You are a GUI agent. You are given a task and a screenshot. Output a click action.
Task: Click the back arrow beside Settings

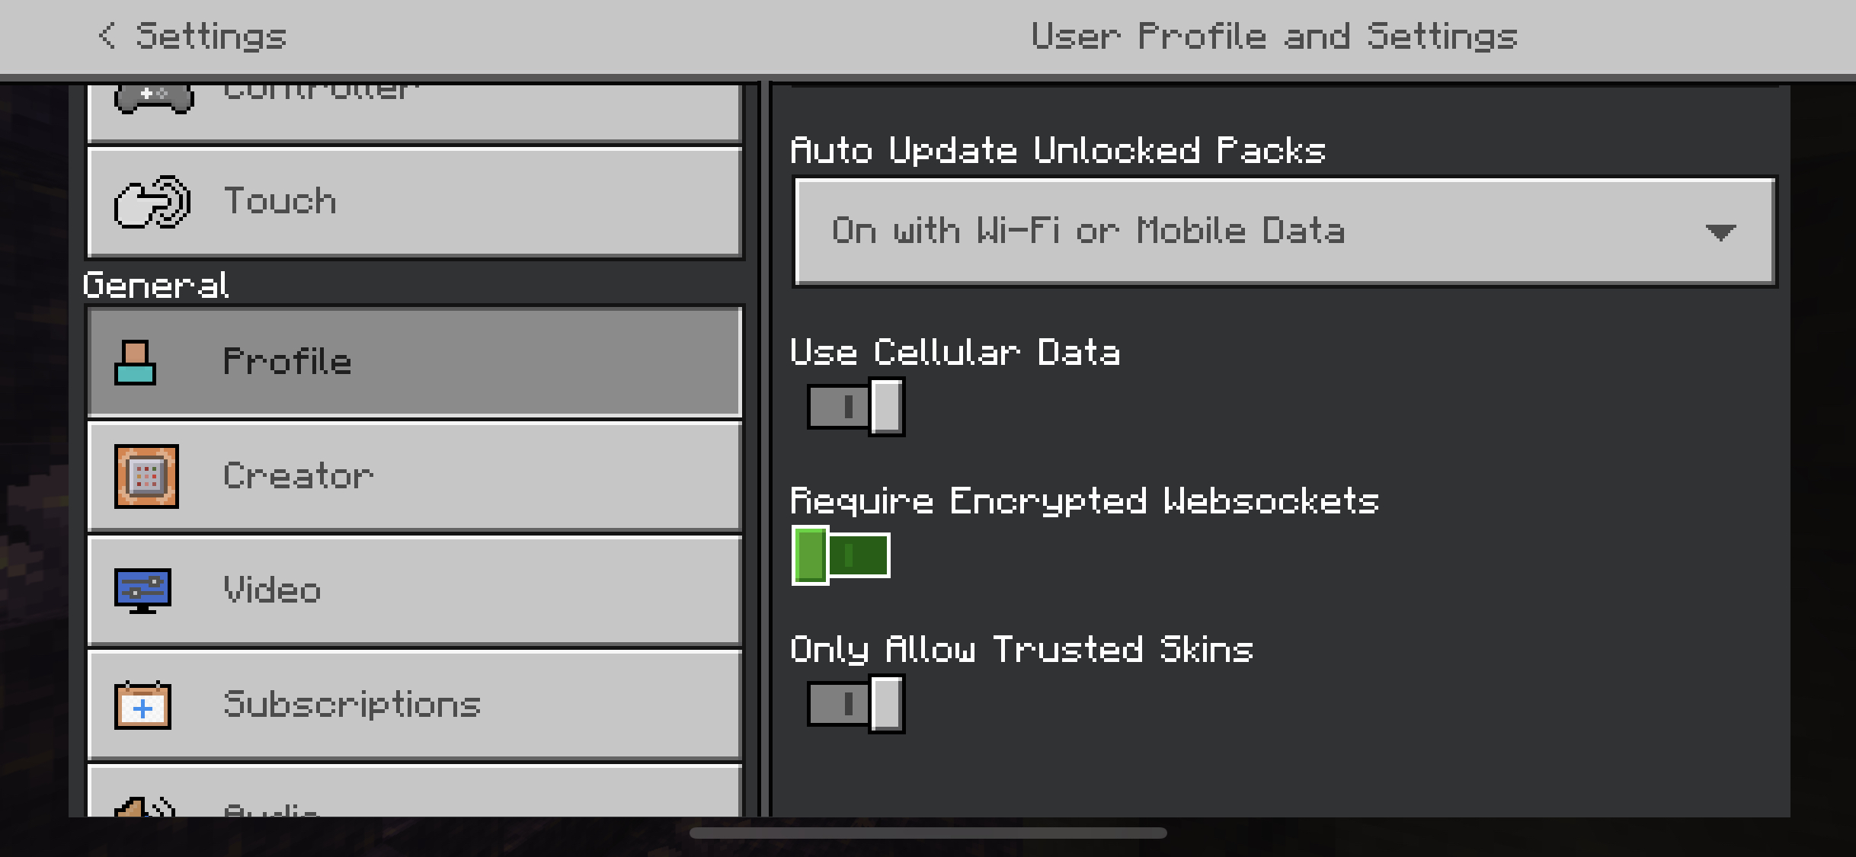107,35
